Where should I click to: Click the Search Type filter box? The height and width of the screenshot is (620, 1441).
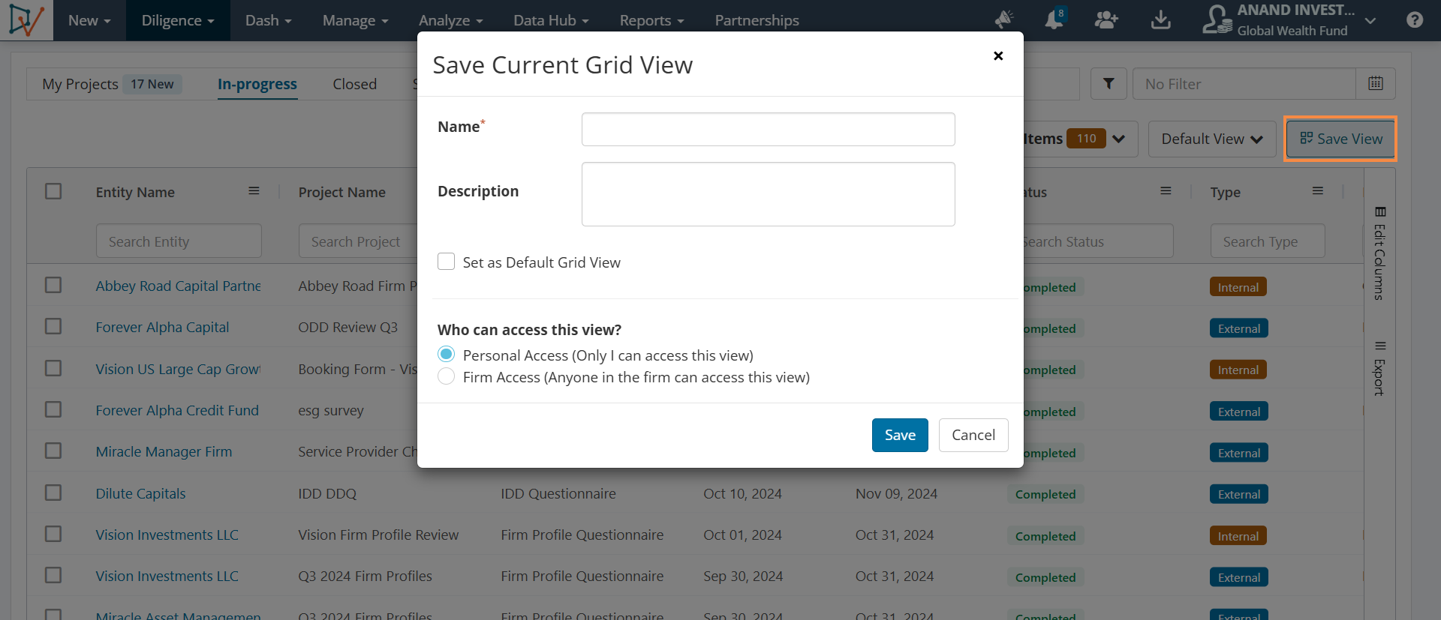tap(1268, 241)
